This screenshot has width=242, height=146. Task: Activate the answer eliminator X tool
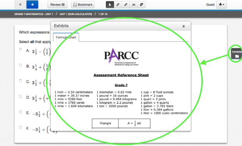[x=134, y=5]
